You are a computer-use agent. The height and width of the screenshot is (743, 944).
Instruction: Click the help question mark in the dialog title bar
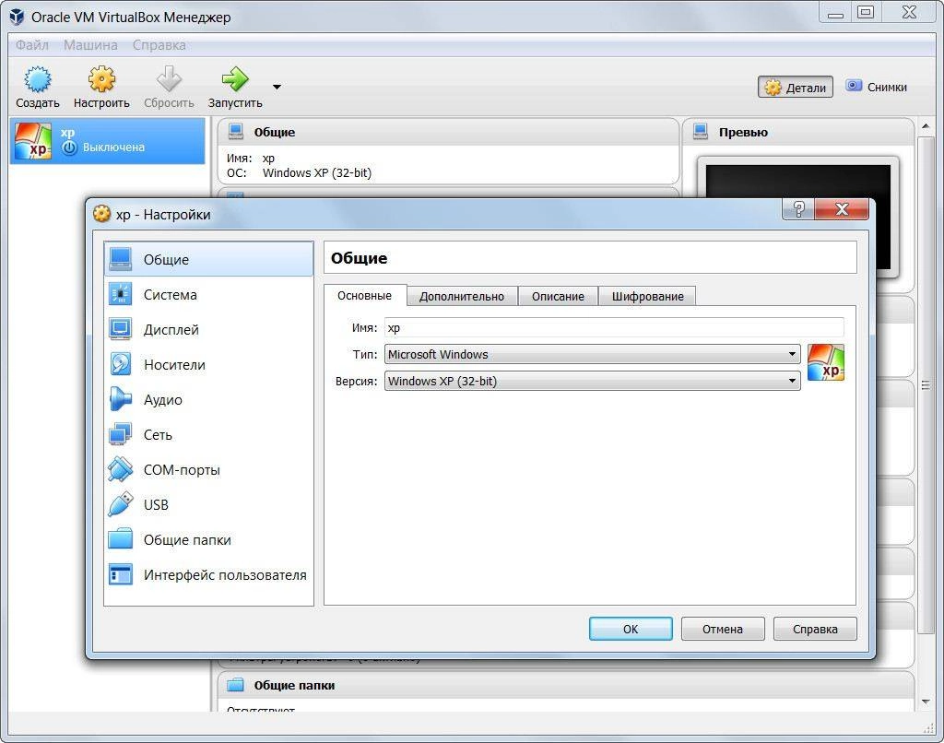click(x=798, y=209)
